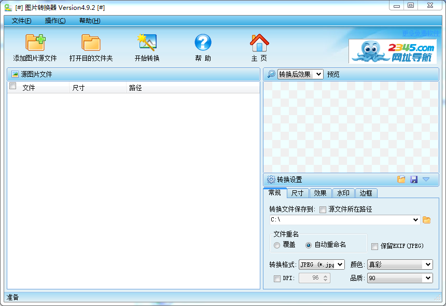Close the image converter window

pyautogui.click(x=430, y=5)
